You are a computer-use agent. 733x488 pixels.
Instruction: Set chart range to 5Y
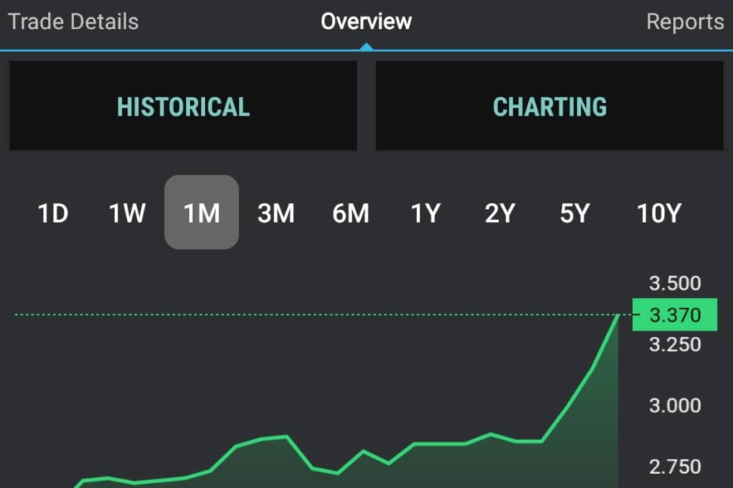click(575, 213)
